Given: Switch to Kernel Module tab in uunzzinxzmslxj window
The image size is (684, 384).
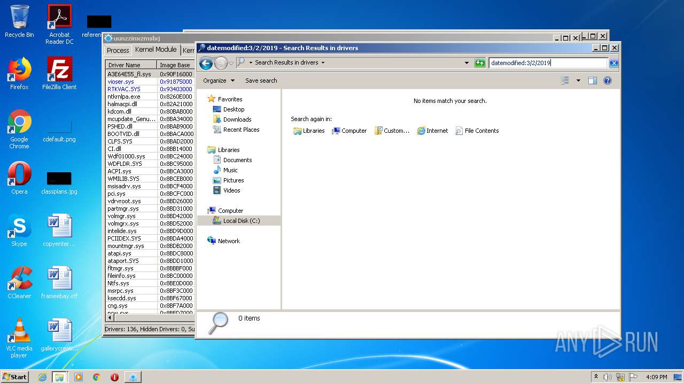Looking at the screenshot, I should 156,49.
